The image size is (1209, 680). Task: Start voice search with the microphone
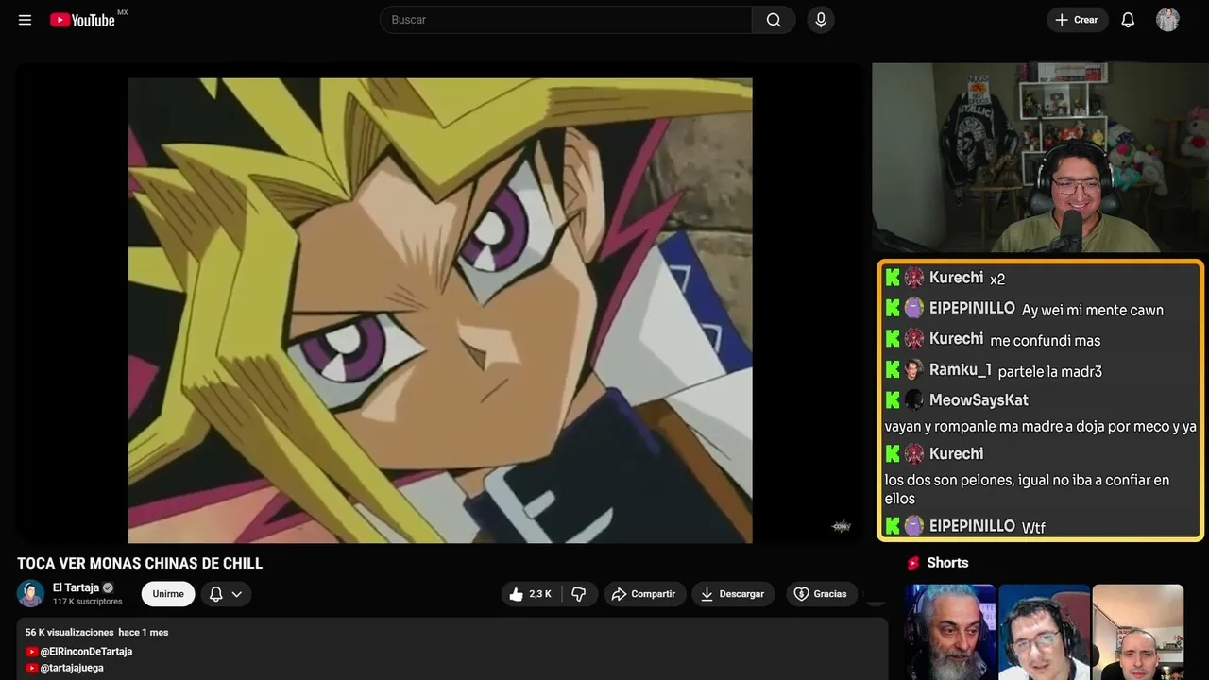click(x=821, y=20)
